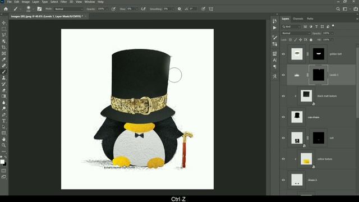The height and width of the screenshot is (202, 359).
Task: Switch to the Channels tab
Action: (x=298, y=19)
